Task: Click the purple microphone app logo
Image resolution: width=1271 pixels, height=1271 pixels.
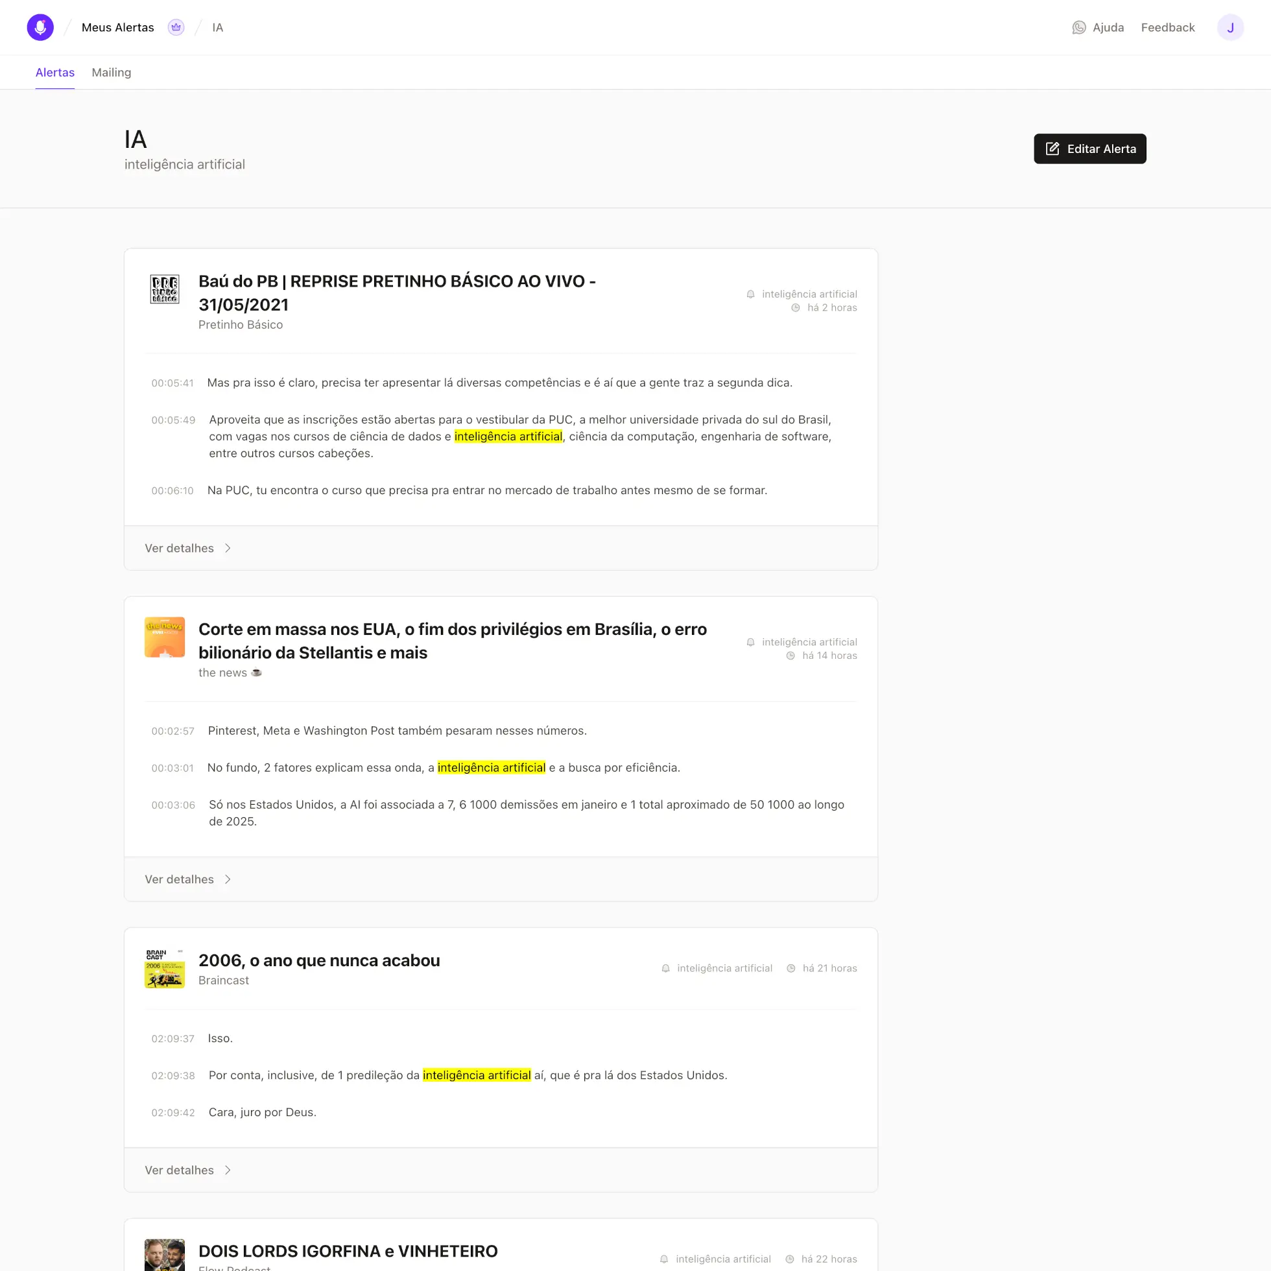Action: coord(40,28)
